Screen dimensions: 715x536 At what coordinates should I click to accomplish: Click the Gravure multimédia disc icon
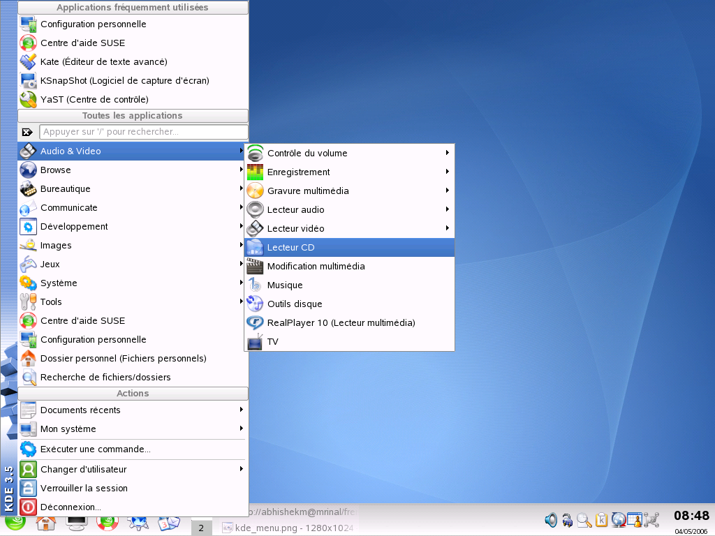tap(255, 191)
